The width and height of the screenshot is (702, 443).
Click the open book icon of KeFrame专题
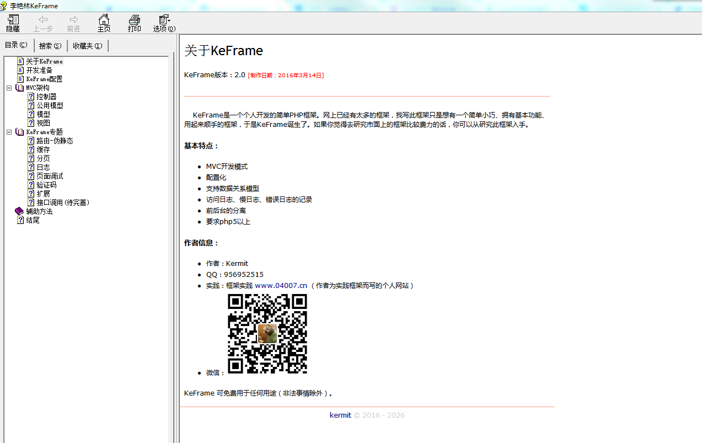[20, 132]
